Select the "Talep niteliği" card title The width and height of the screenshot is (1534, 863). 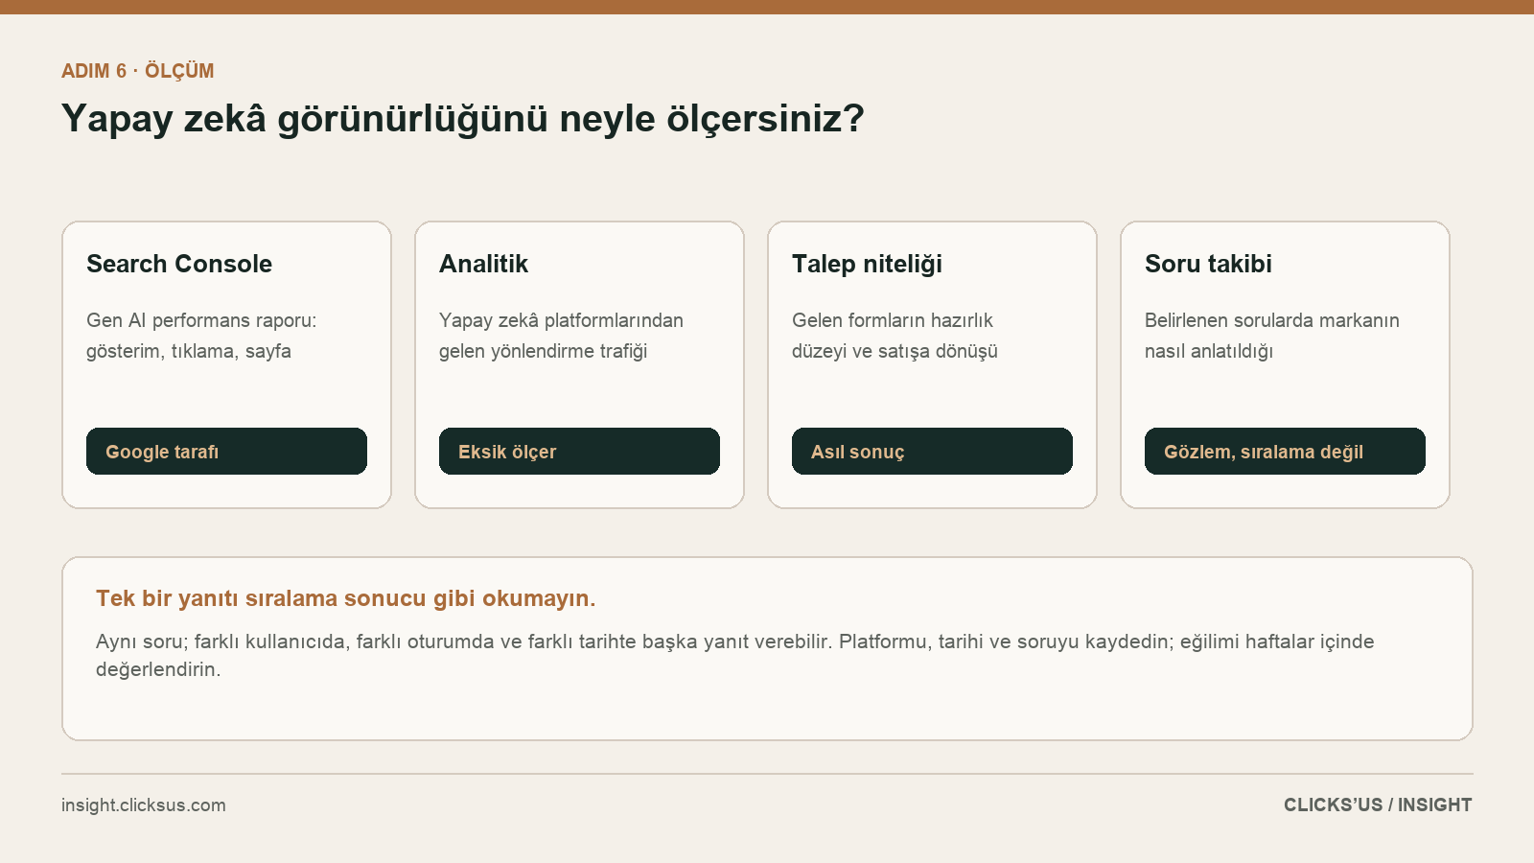pos(867,264)
